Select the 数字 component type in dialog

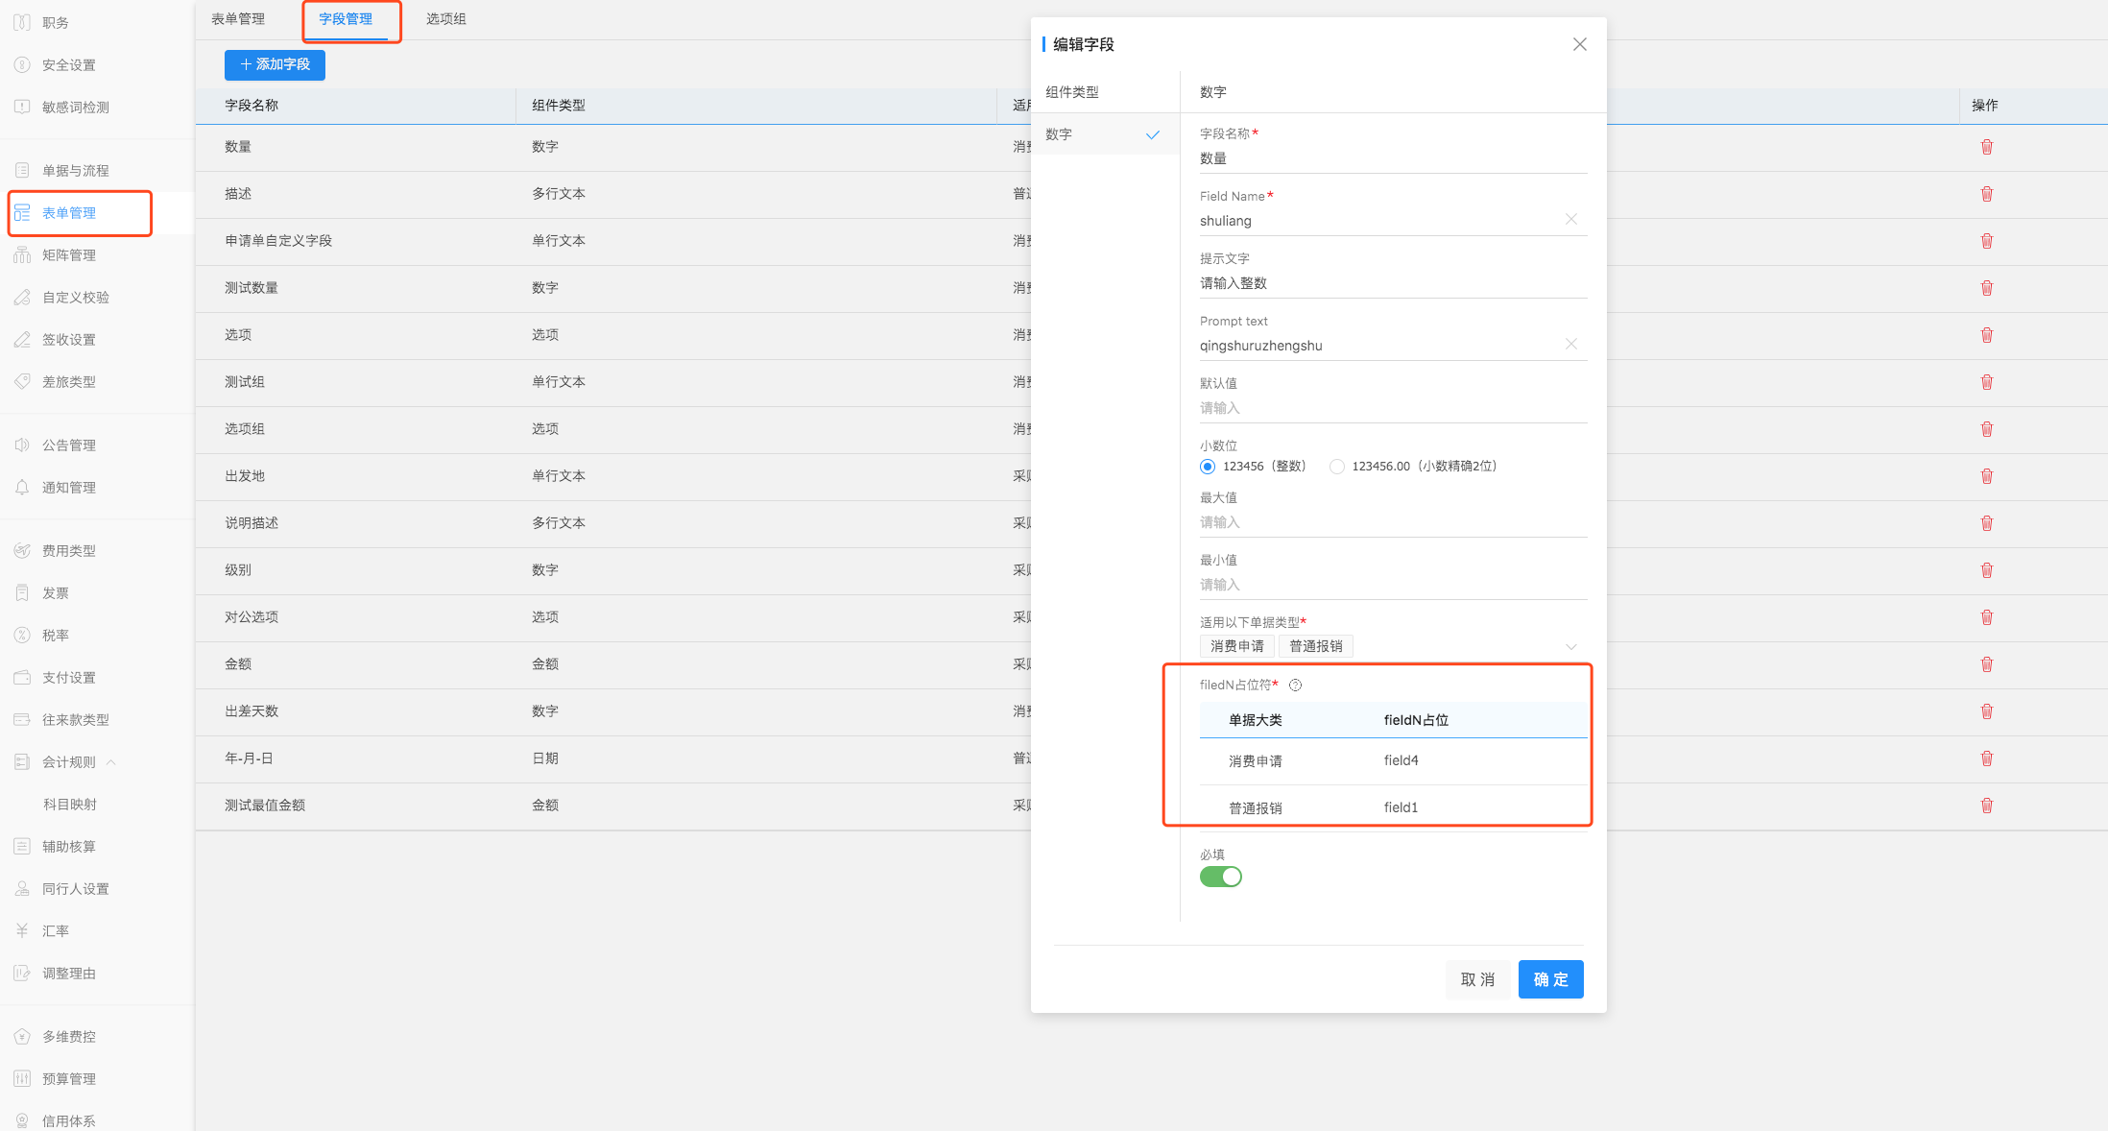[1104, 134]
